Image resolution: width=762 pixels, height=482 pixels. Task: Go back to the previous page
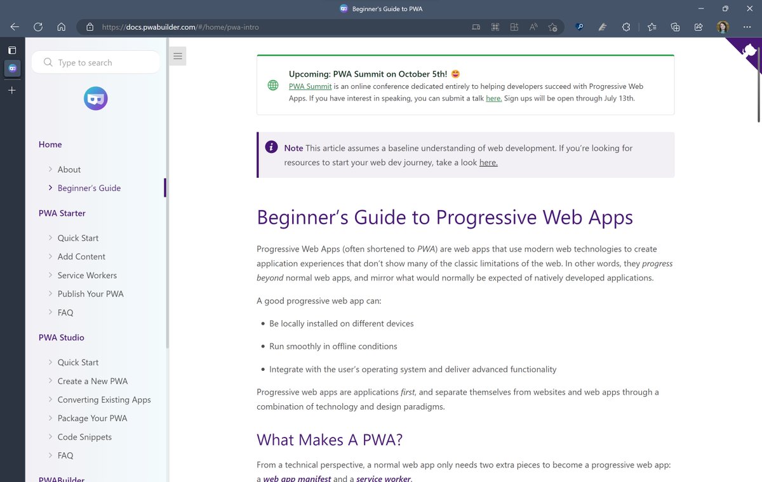(x=15, y=27)
